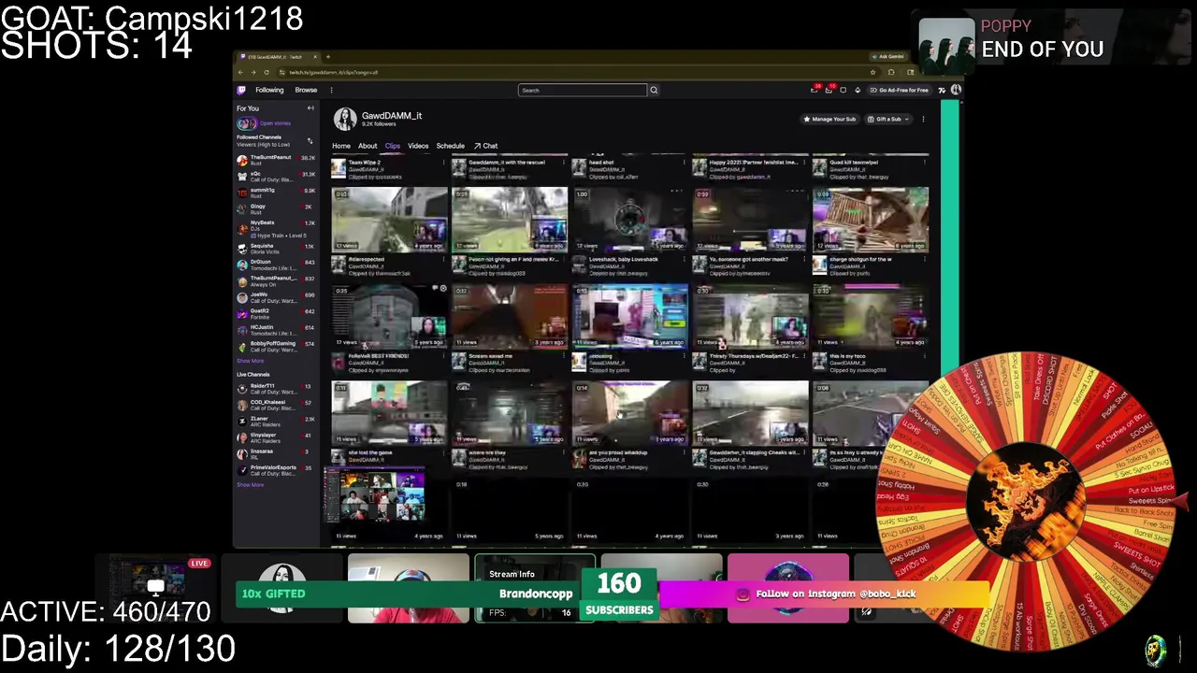This screenshot has height=673, width=1197.
Task: Click the Instagram icon in the overlay banner
Action: (743, 594)
